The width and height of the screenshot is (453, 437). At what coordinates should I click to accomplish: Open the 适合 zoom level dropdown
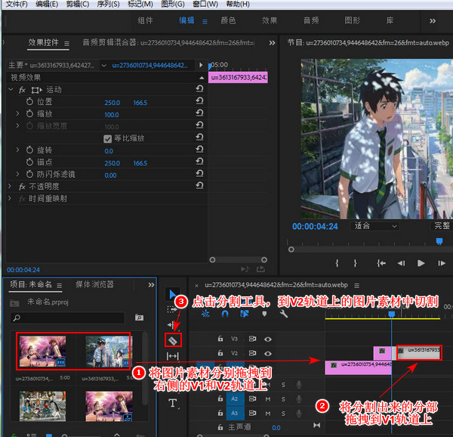click(x=375, y=226)
